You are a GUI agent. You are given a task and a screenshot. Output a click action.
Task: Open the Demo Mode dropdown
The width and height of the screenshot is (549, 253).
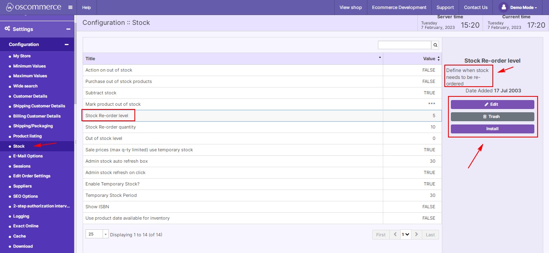coord(523,7)
